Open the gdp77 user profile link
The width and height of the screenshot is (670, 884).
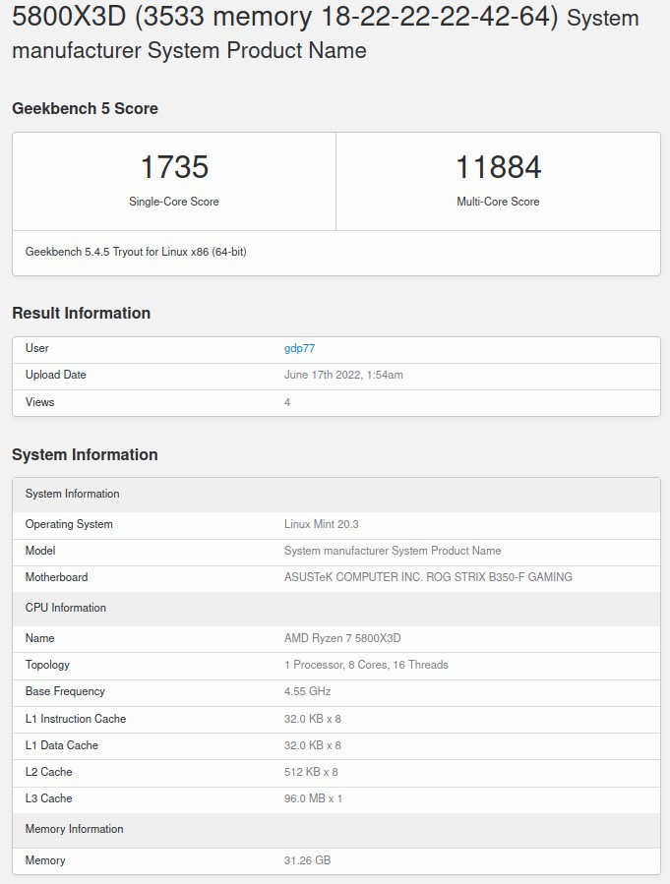(299, 348)
